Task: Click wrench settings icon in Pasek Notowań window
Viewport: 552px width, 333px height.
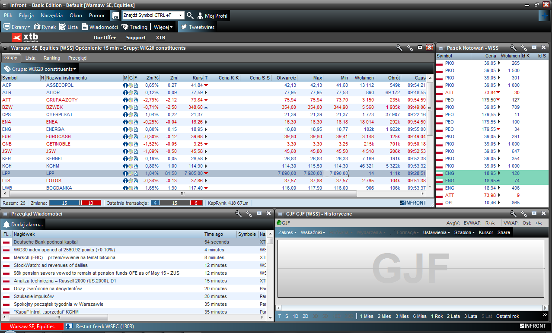Action: (514, 48)
